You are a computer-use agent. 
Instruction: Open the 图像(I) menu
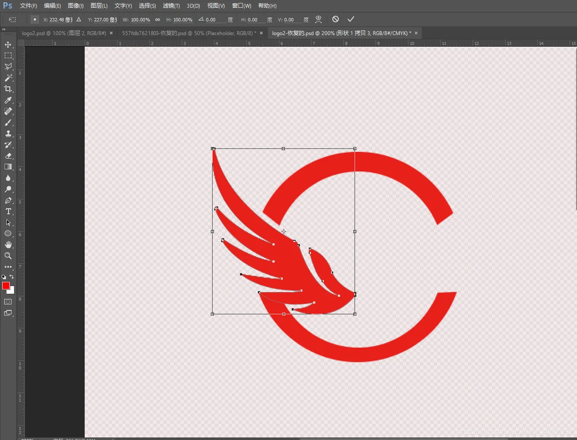75,6
